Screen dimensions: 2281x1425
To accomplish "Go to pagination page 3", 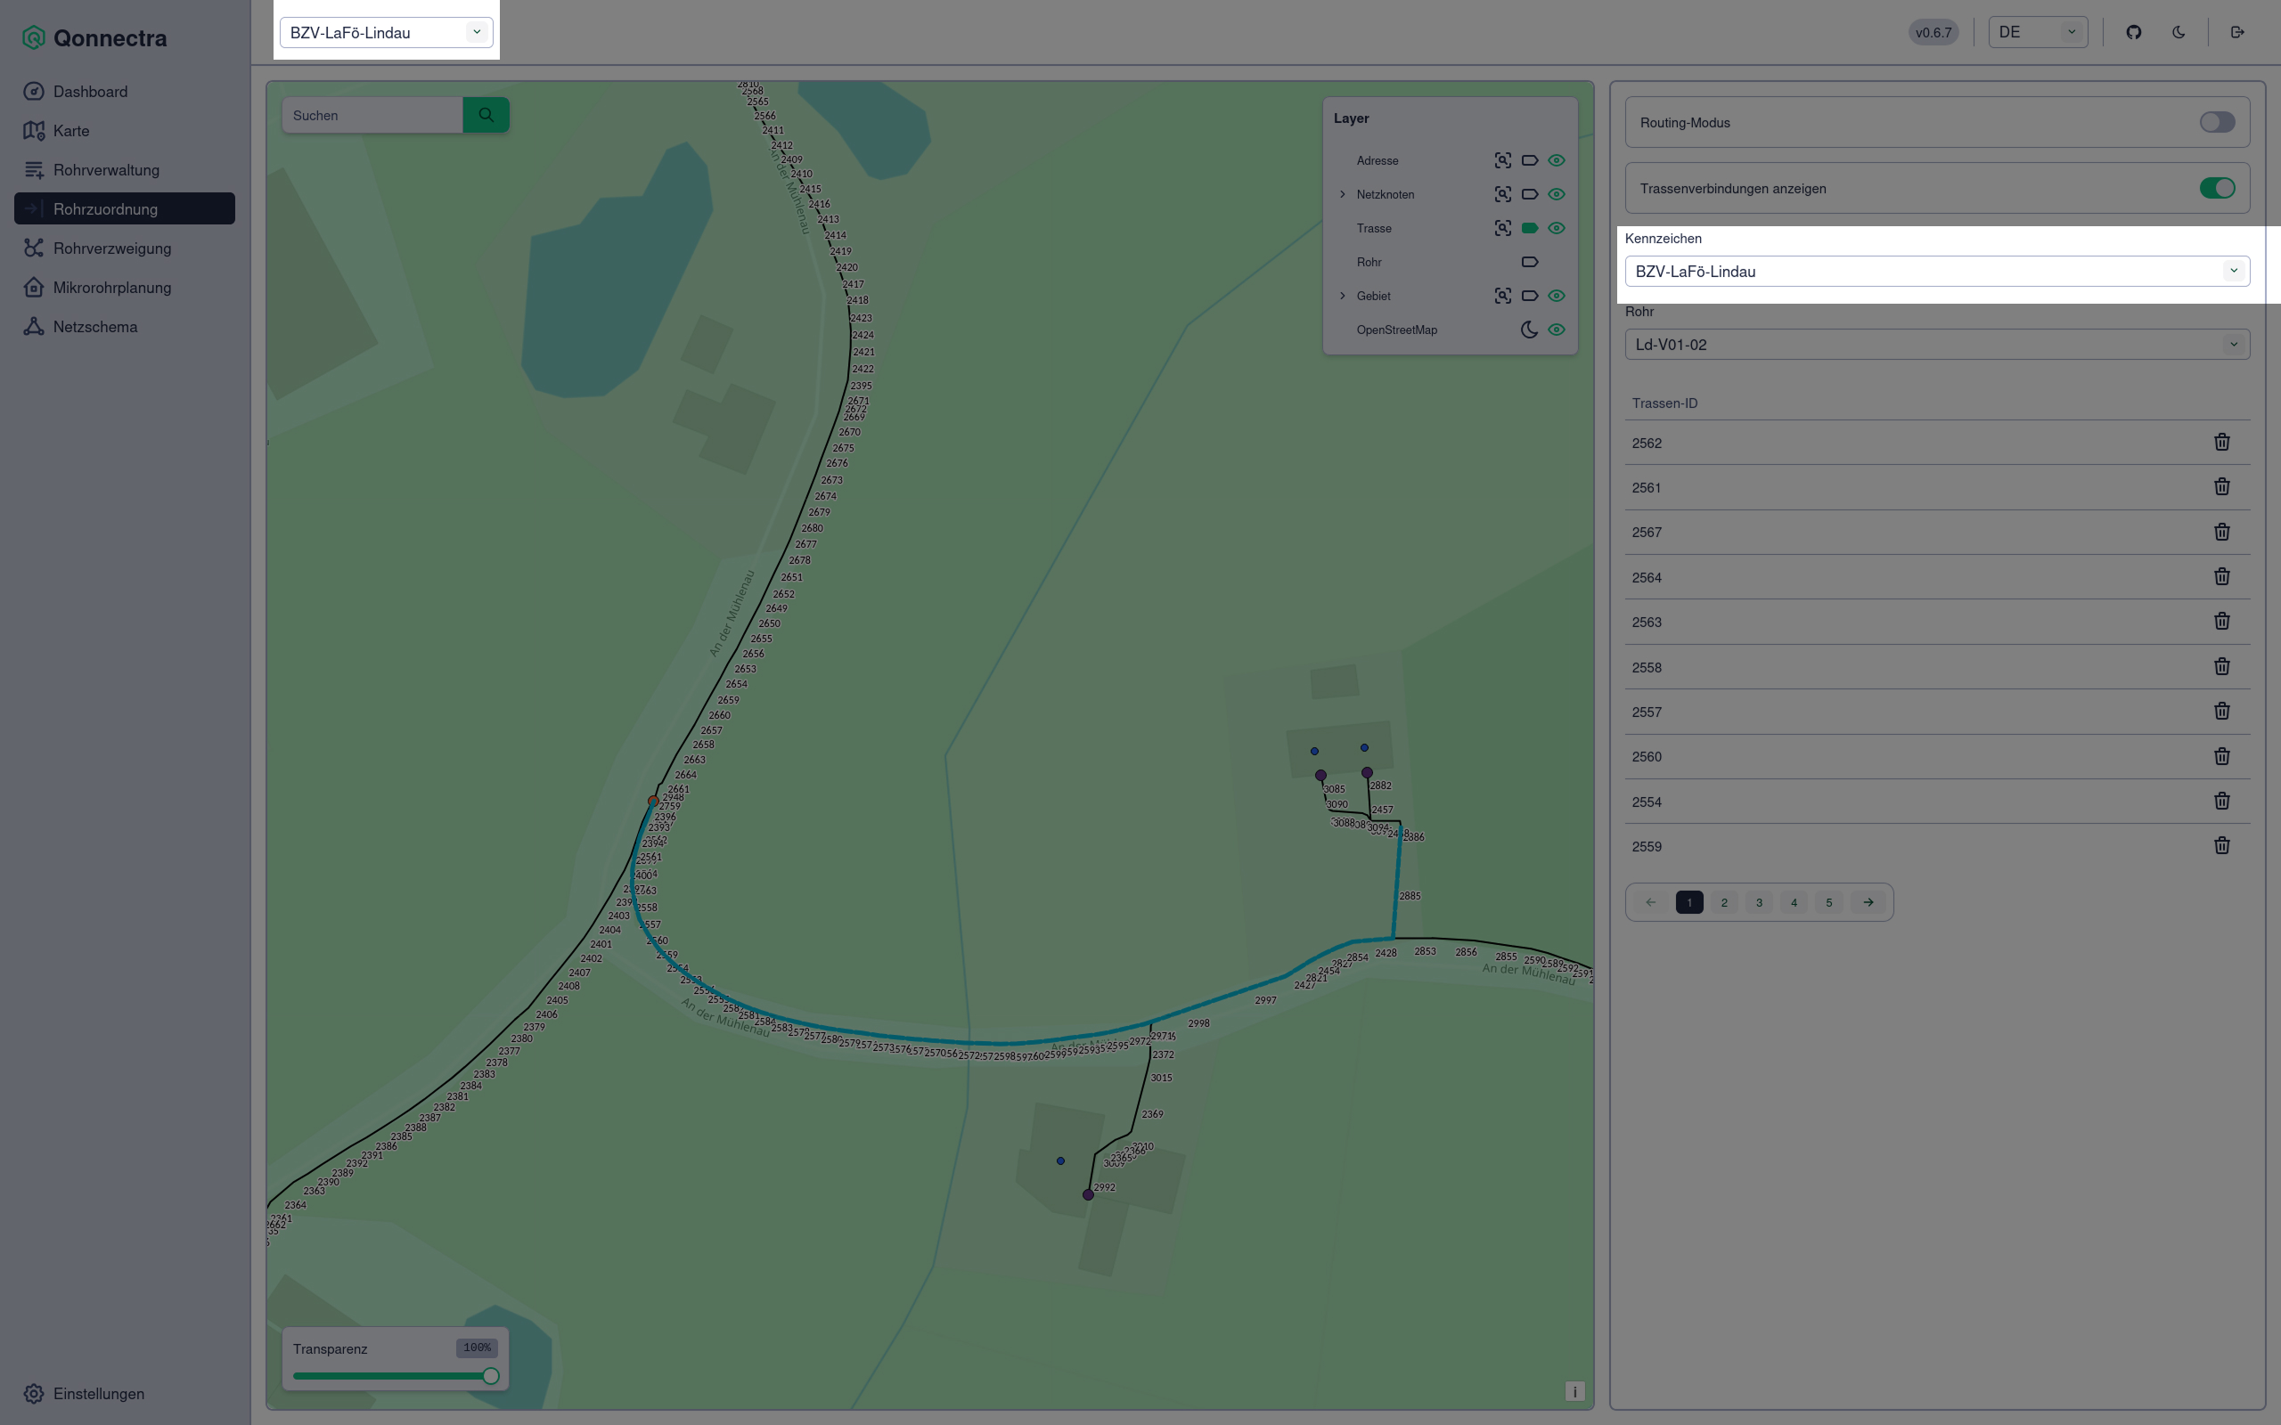I will [x=1759, y=902].
